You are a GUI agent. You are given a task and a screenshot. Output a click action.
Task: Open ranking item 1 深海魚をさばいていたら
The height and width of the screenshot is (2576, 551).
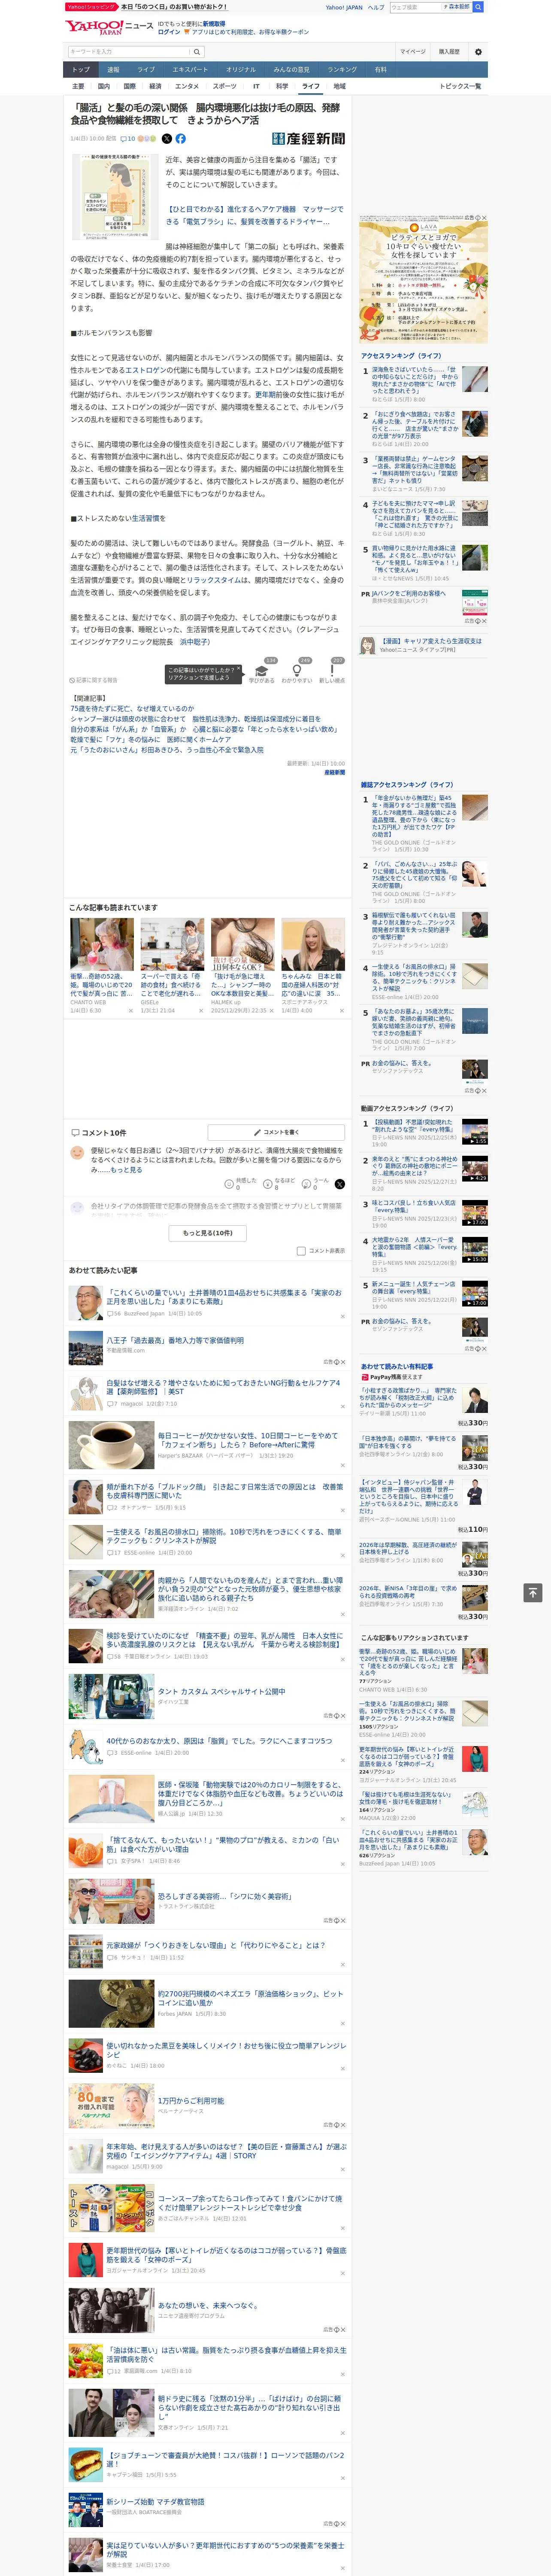416,381
